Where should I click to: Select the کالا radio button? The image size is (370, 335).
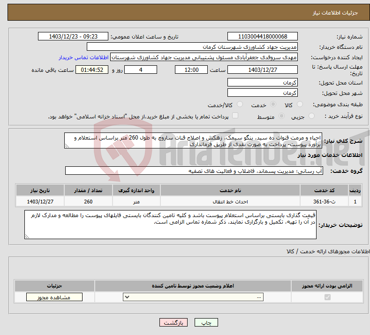tap(300, 104)
